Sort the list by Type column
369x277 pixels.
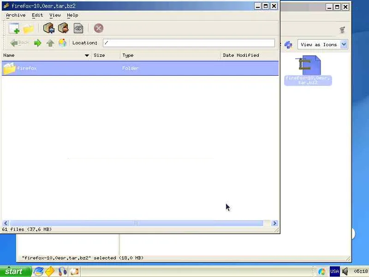click(170, 55)
